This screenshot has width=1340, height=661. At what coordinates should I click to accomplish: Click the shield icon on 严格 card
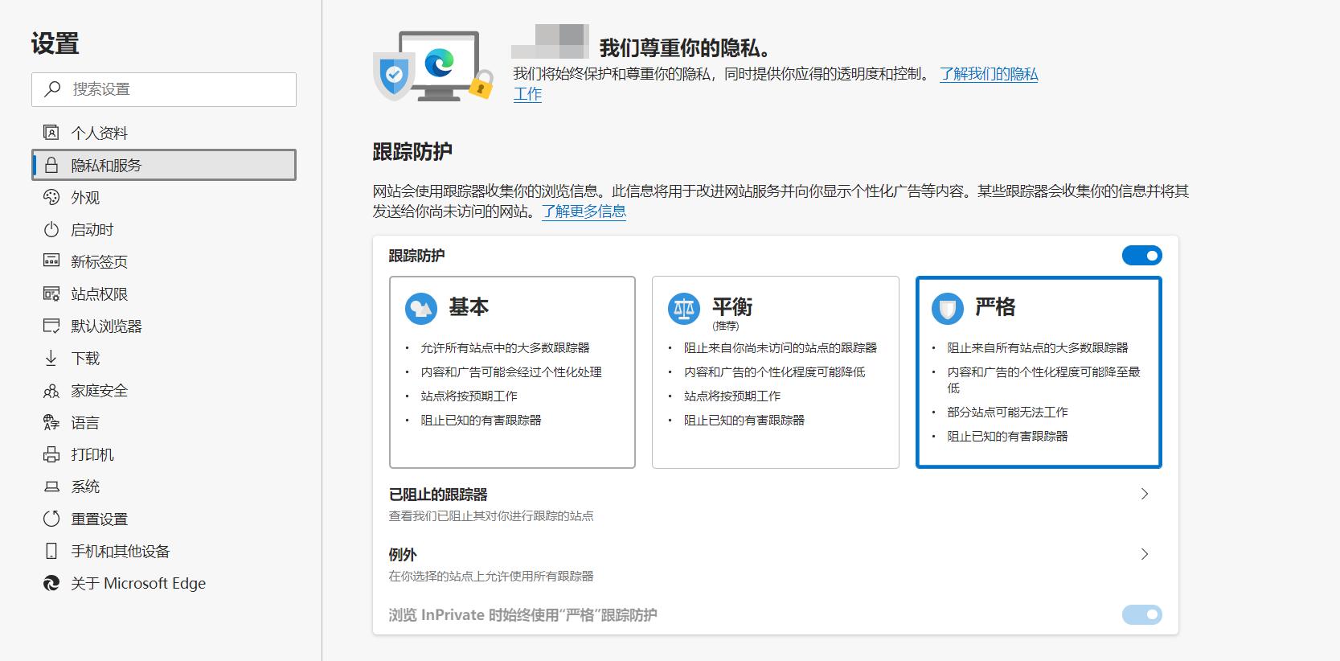tap(948, 309)
